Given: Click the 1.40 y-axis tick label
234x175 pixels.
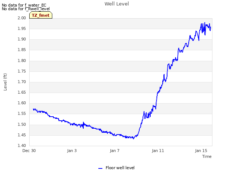Looking at the screenshot, I should (x=22, y=145).
